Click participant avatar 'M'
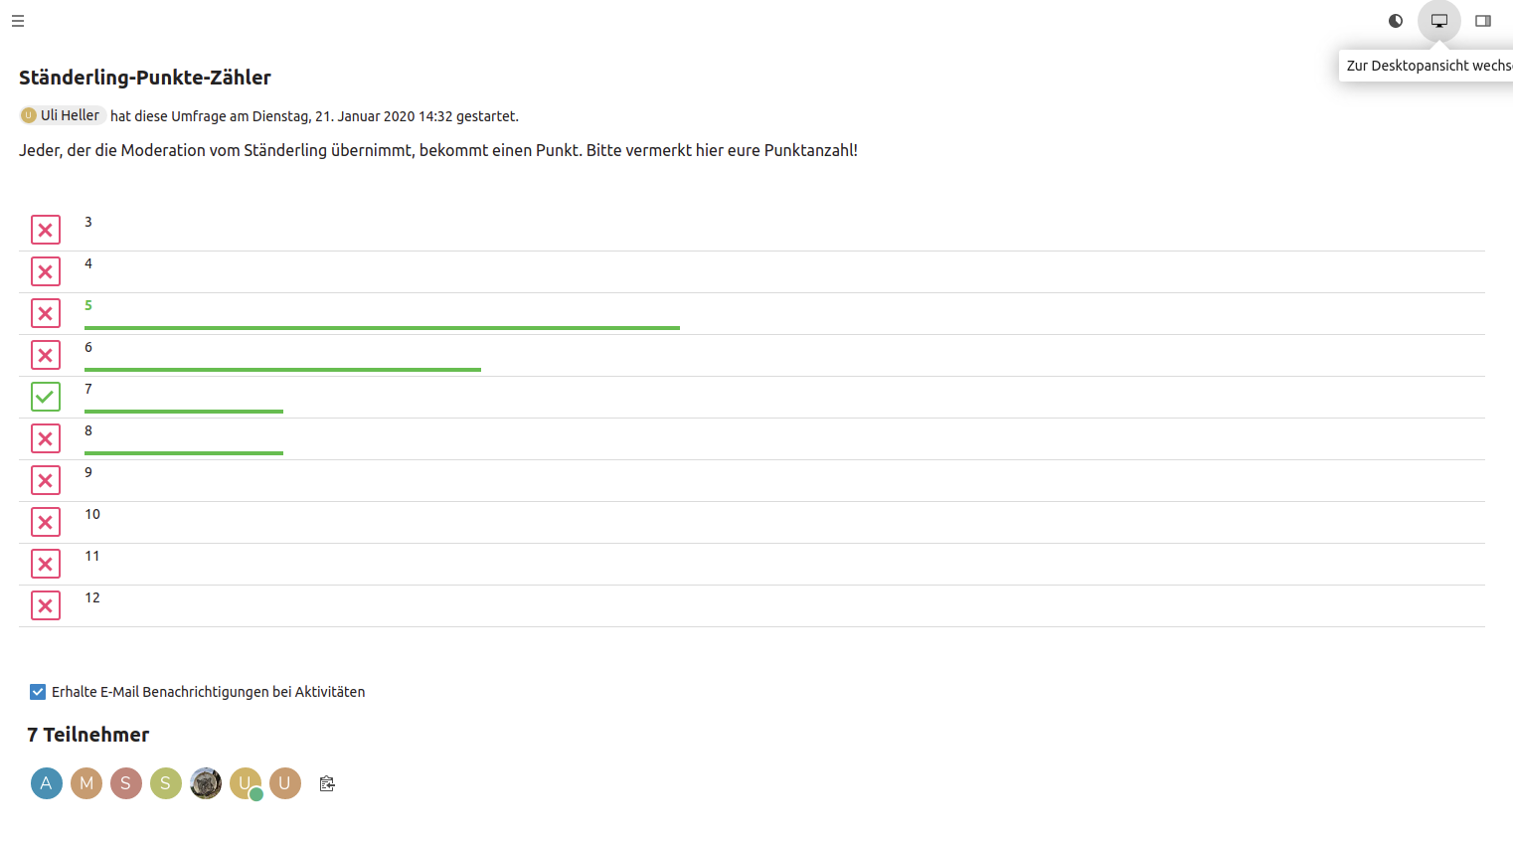This screenshot has height=843, width=1513. click(86, 783)
